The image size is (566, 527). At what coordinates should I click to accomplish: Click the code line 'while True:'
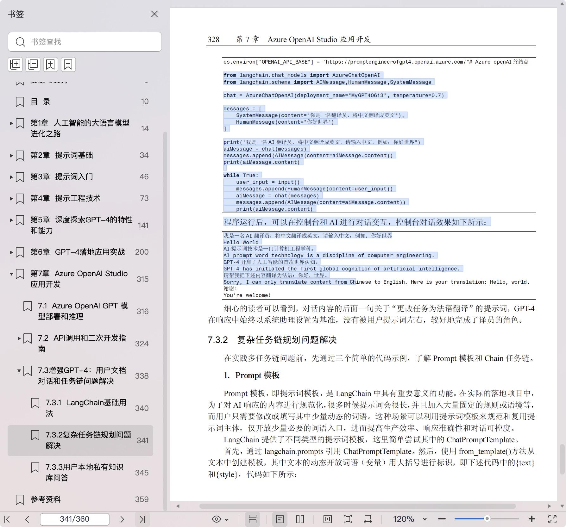click(241, 175)
